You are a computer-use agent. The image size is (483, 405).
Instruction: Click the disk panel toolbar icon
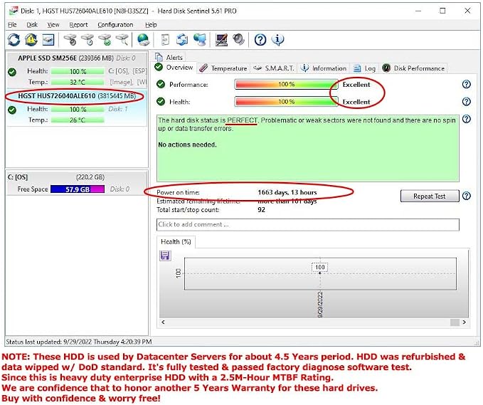pos(48,40)
